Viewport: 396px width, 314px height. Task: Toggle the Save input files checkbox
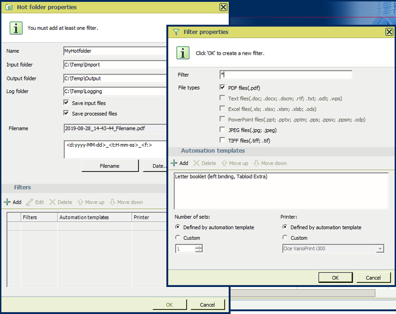click(66, 103)
